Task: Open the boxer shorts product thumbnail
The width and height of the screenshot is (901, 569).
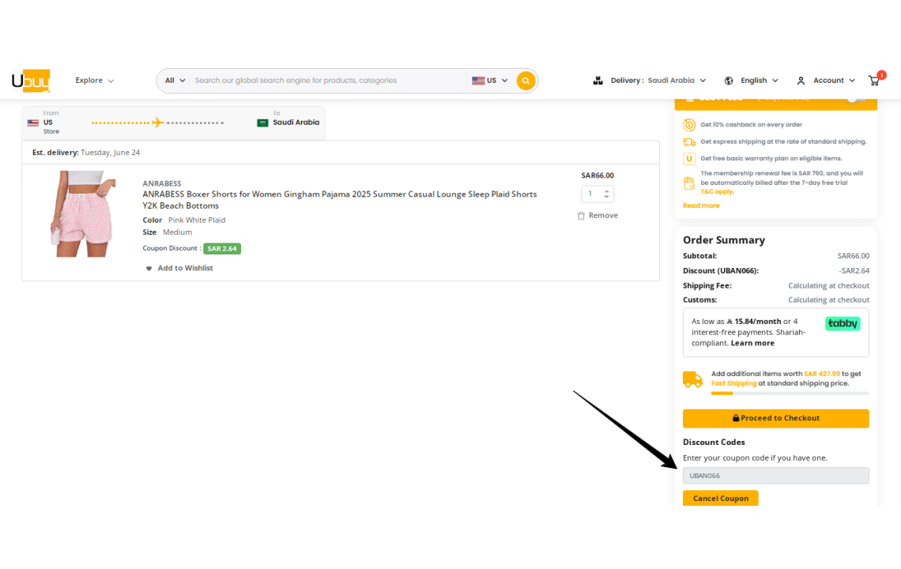Action: [83, 214]
